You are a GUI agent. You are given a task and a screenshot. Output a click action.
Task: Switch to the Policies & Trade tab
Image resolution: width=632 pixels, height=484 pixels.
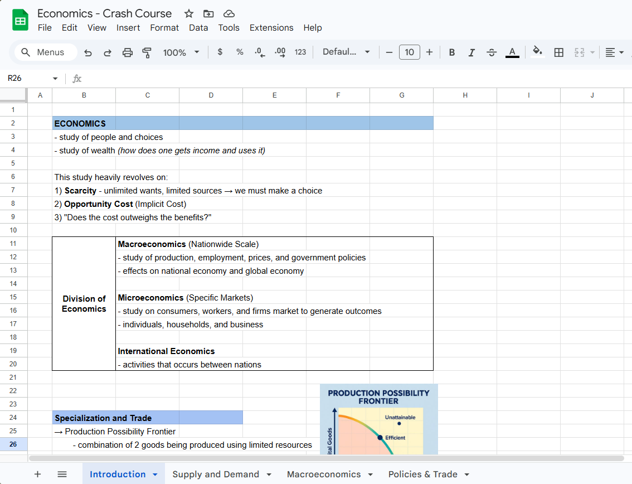423,475
